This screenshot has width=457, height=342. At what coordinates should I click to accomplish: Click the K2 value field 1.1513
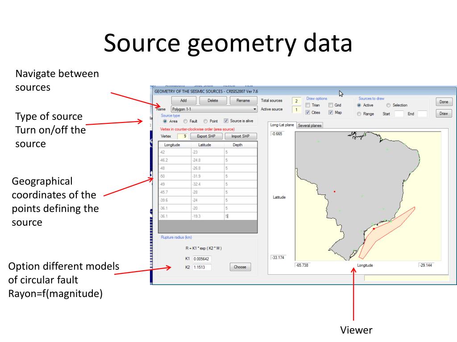coord(202,267)
